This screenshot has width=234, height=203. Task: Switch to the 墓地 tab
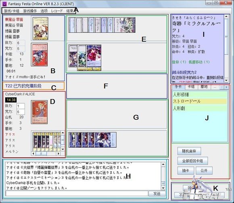[204, 87]
